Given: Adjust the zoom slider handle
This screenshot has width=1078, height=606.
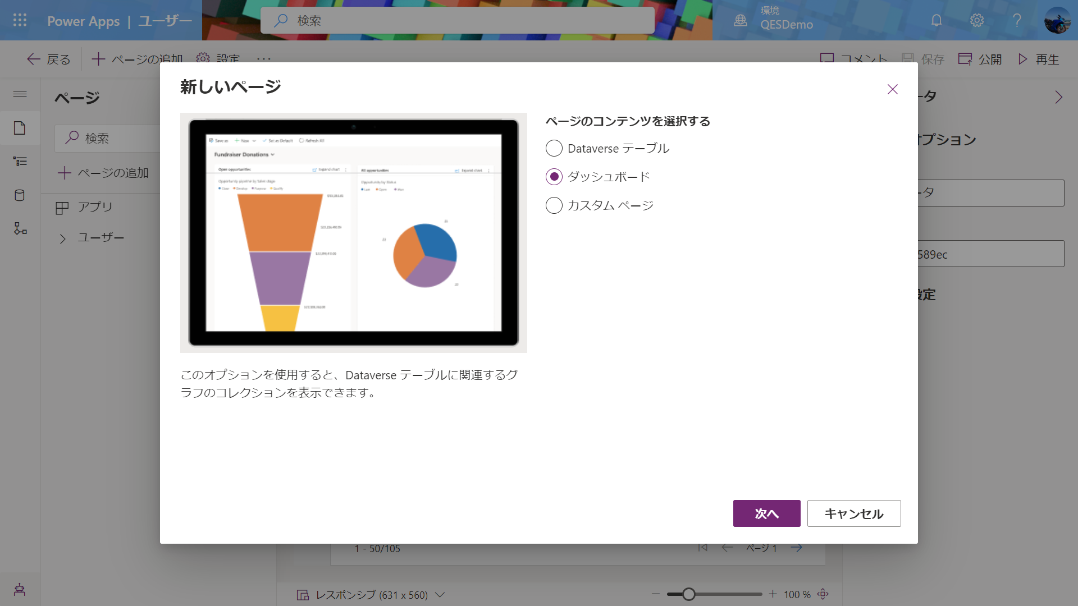Looking at the screenshot, I should (x=689, y=594).
